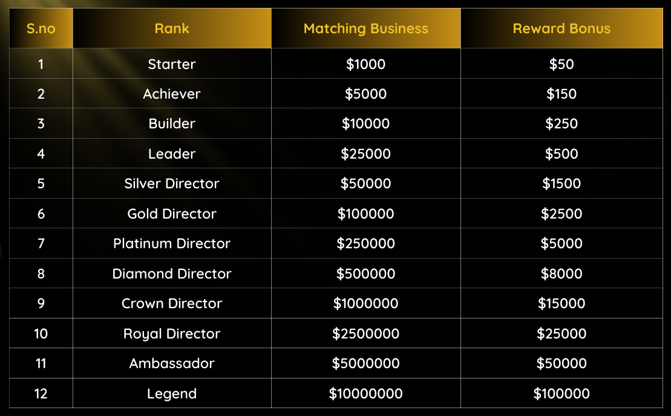Viewport: 671px width, 416px height.
Task: Click the $250000 matching business cell
Action: tap(365, 243)
